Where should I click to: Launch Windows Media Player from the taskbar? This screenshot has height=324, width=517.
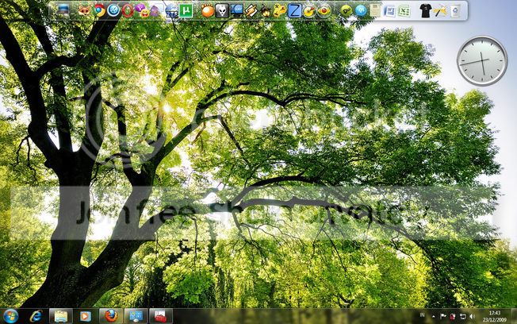[86, 316]
